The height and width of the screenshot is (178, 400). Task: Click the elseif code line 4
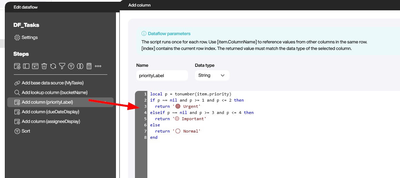point(202,113)
